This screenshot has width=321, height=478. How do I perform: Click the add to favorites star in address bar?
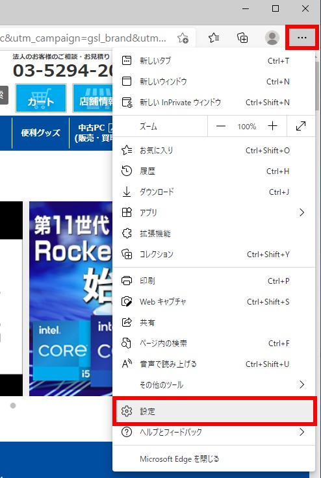coord(183,38)
